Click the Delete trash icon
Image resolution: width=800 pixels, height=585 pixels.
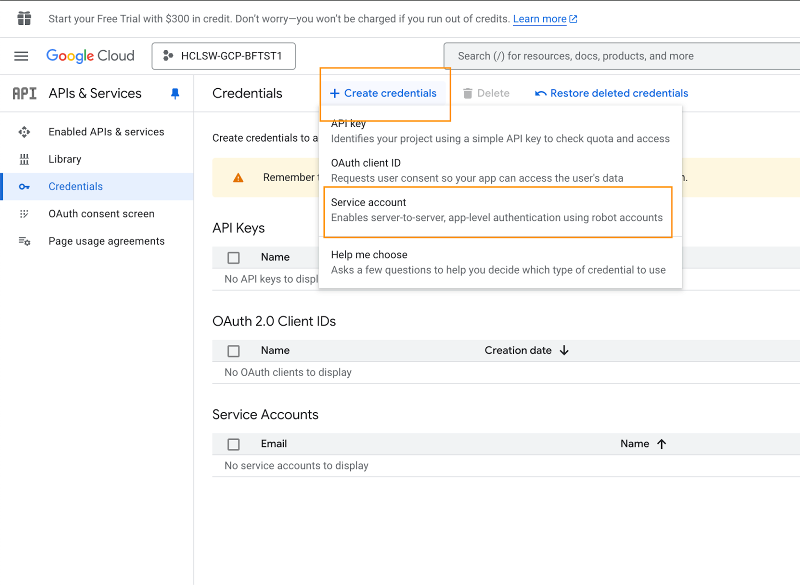tap(467, 93)
